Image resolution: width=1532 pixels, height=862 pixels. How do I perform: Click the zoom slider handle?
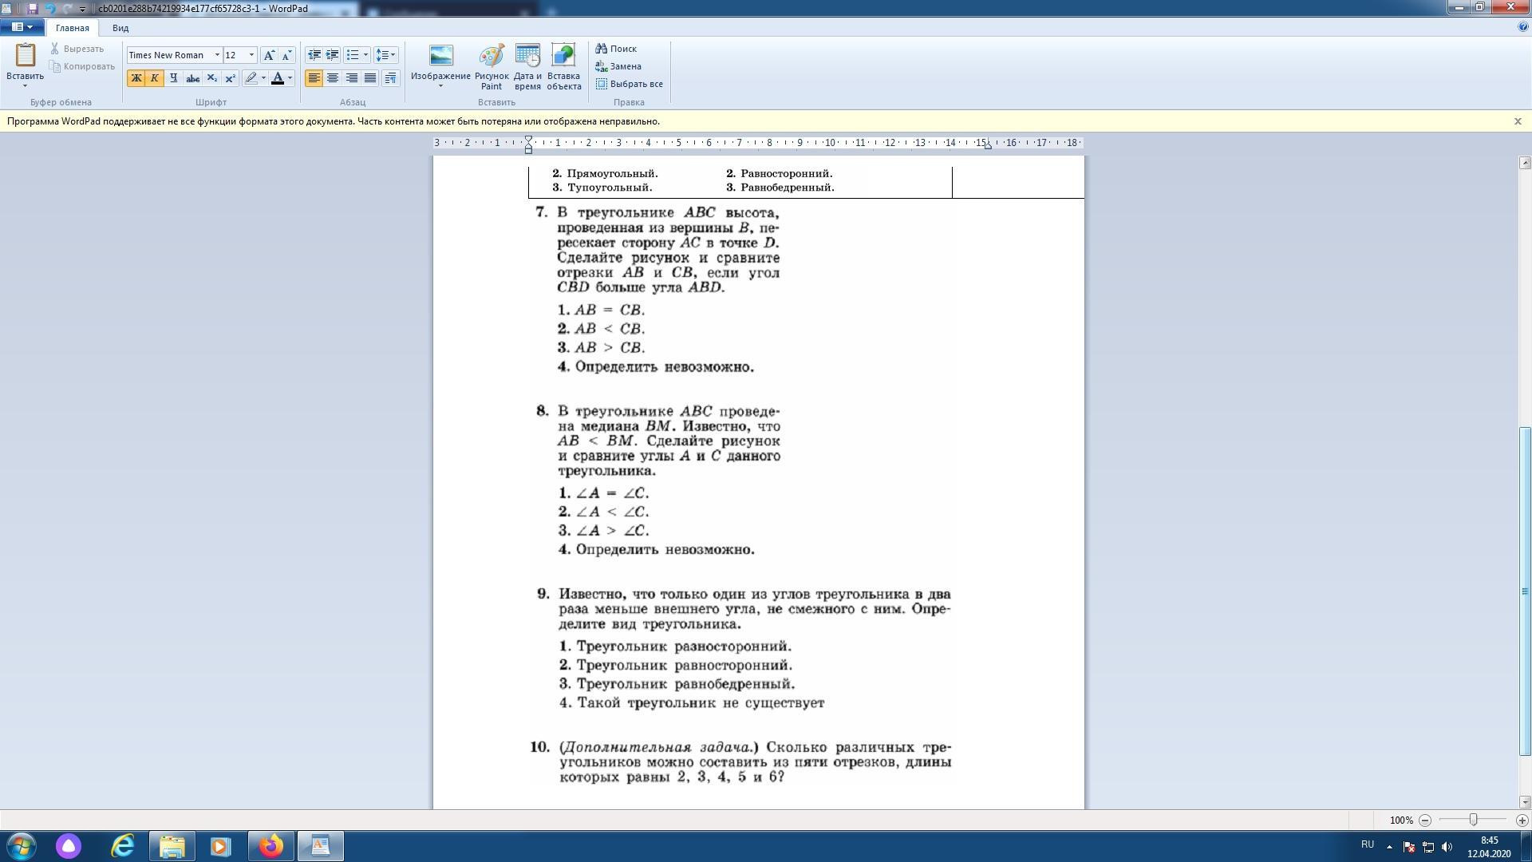(x=1473, y=820)
